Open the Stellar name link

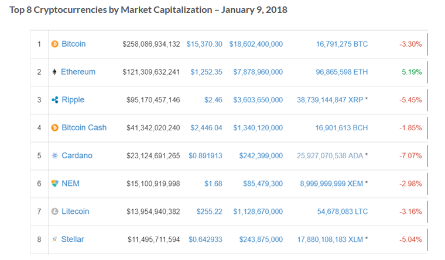tap(73, 240)
